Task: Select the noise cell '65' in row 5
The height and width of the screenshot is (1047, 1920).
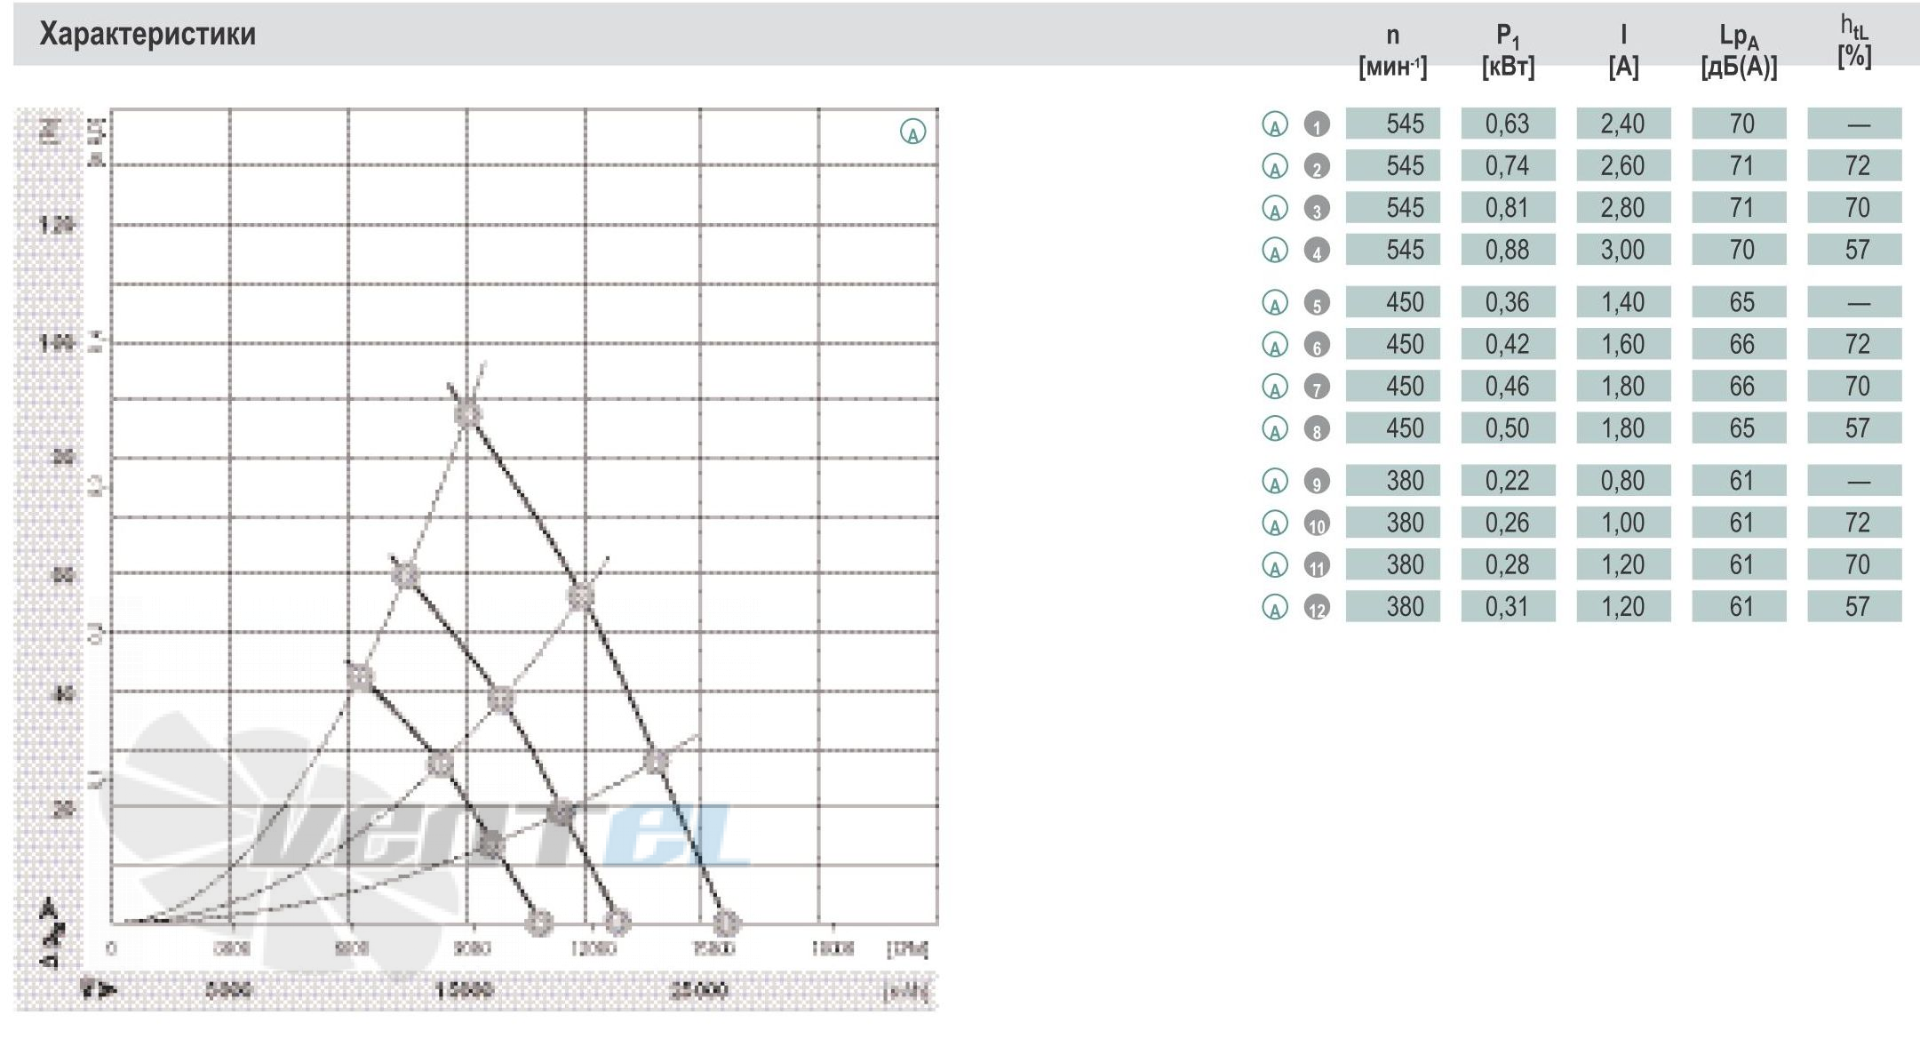Action: [1739, 302]
